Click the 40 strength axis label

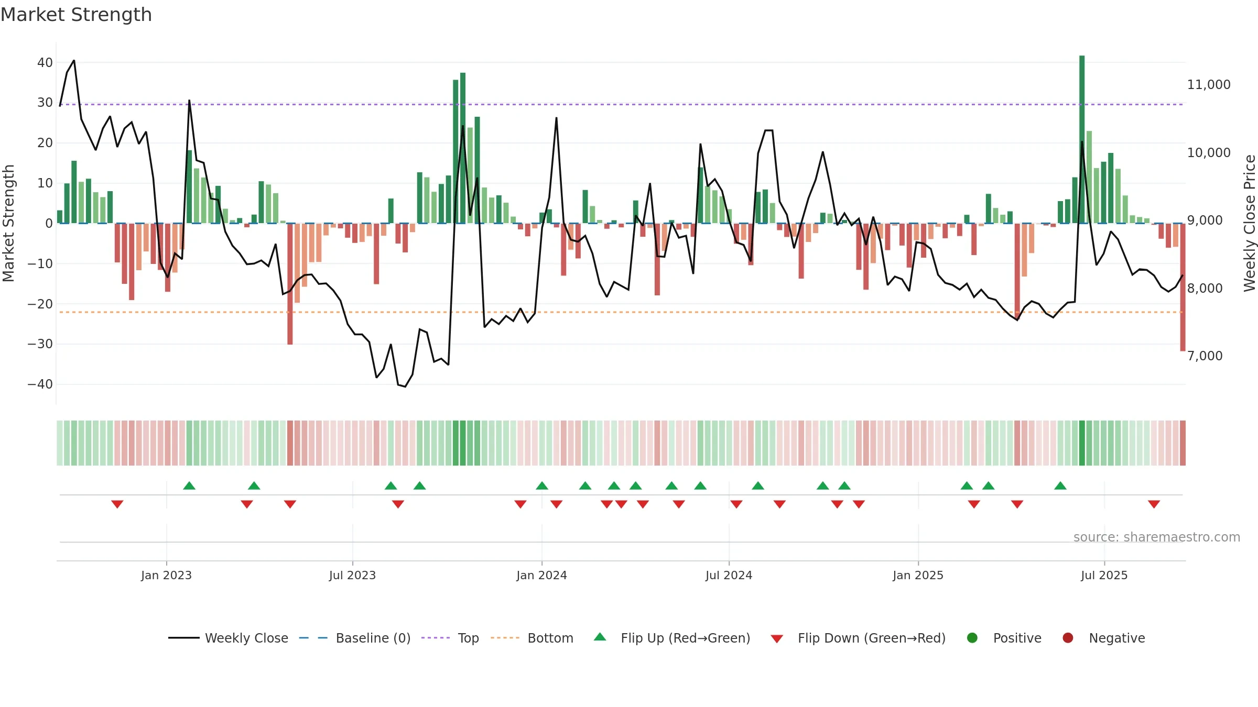pos(45,62)
